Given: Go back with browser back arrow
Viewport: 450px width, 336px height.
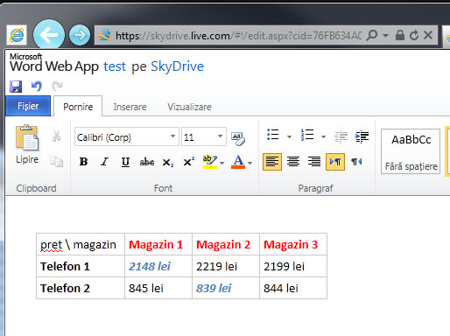Looking at the screenshot, I should pos(49,35).
